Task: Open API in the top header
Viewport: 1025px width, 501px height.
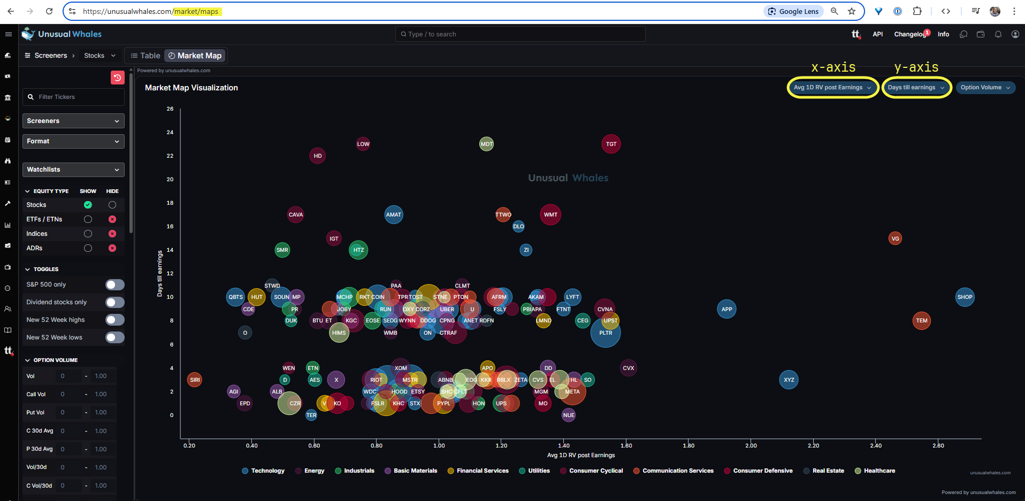Action: [x=878, y=34]
